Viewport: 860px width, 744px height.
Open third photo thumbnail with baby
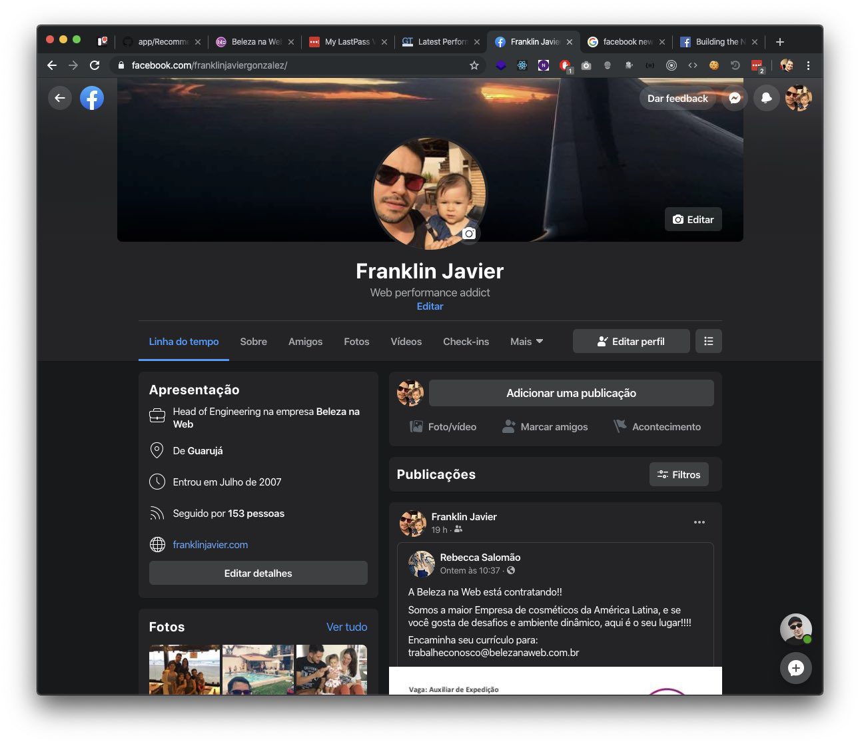332,669
